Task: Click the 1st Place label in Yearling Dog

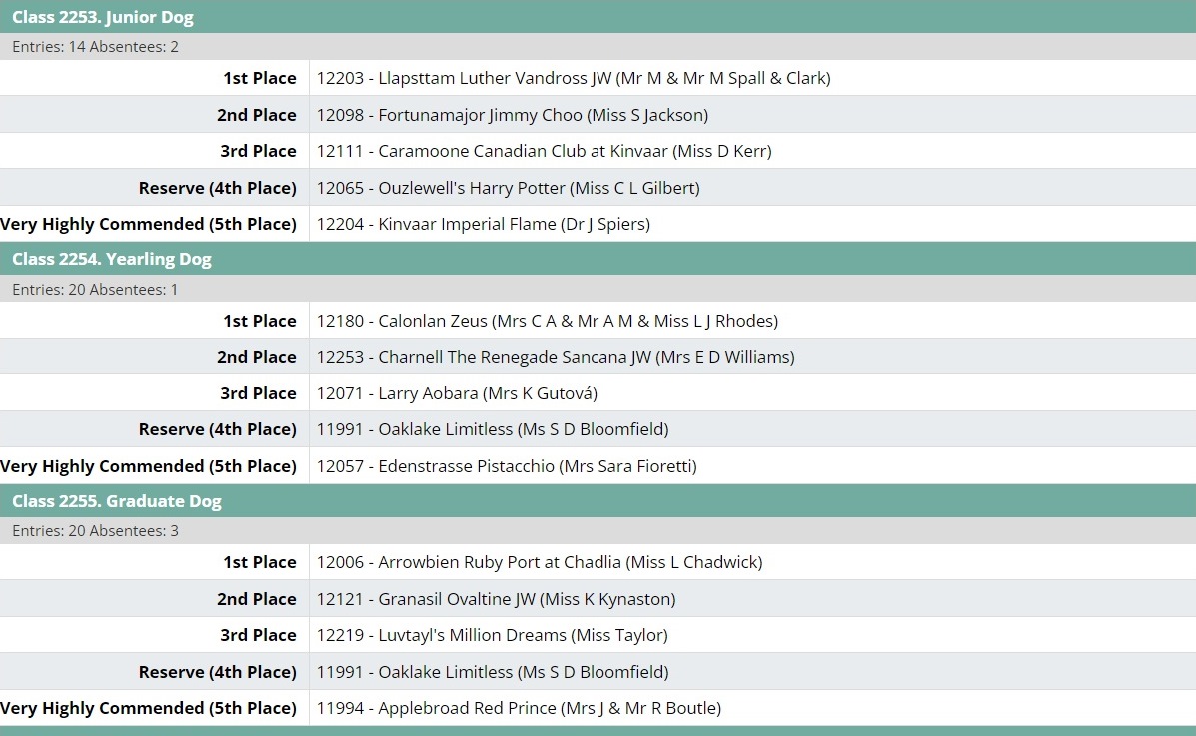Action: point(260,321)
